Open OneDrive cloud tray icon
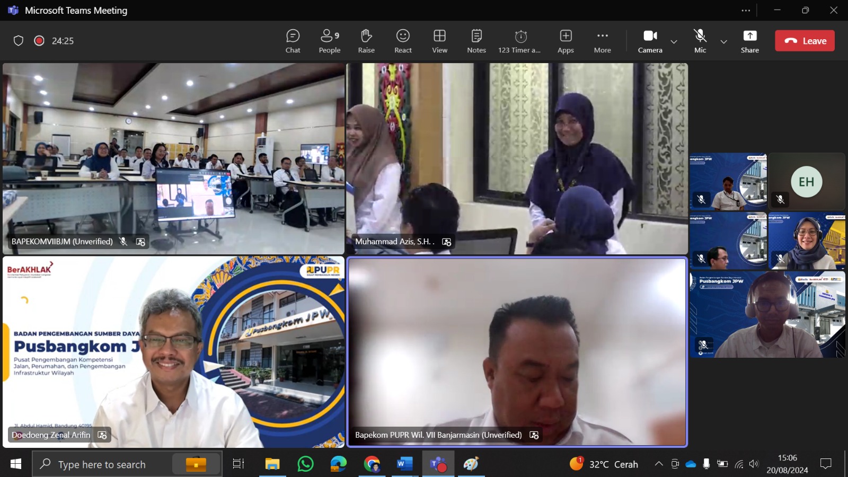 coord(691,464)
